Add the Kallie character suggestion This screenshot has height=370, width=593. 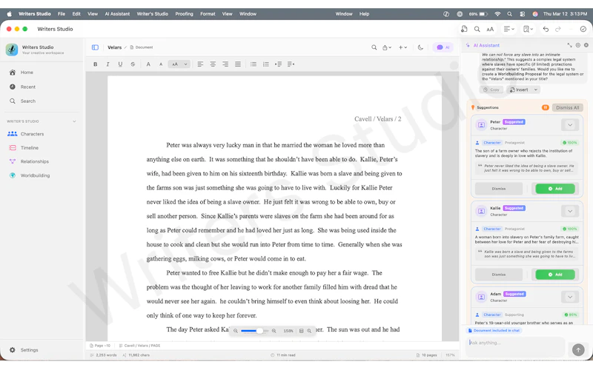554,275
